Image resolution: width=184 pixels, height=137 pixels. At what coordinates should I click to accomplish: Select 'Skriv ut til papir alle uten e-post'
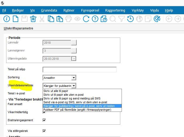click(x=82, y=95)
